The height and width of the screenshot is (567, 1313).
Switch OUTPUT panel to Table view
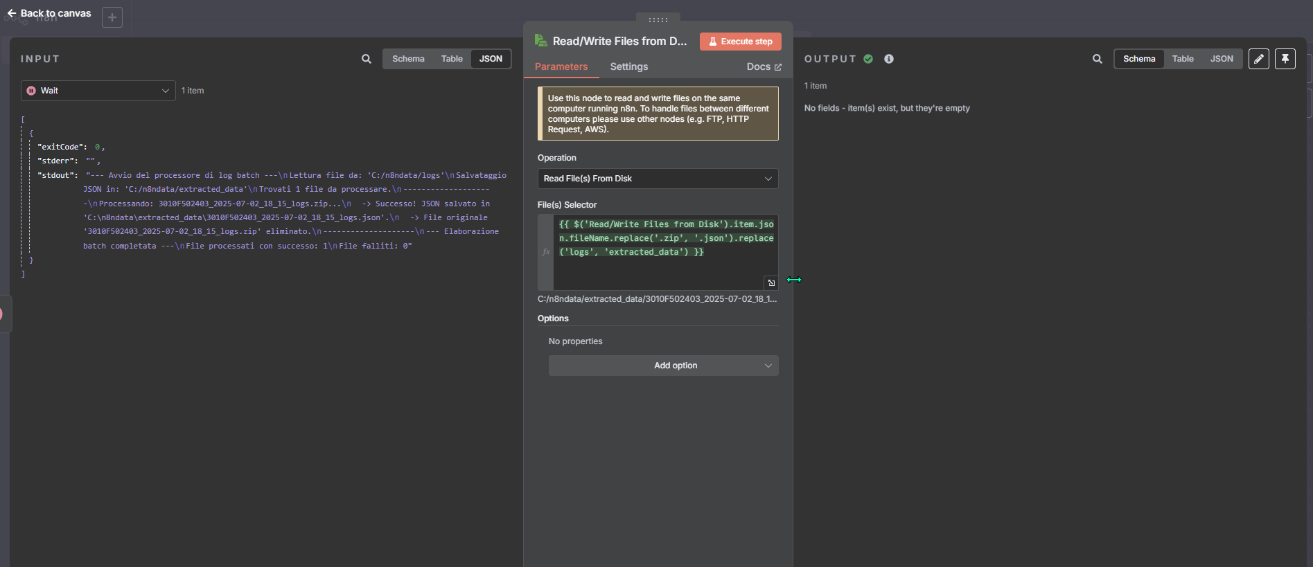1183,59
